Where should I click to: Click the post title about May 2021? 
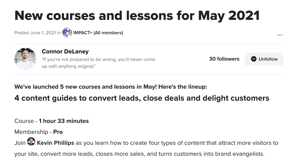point(137,16)
